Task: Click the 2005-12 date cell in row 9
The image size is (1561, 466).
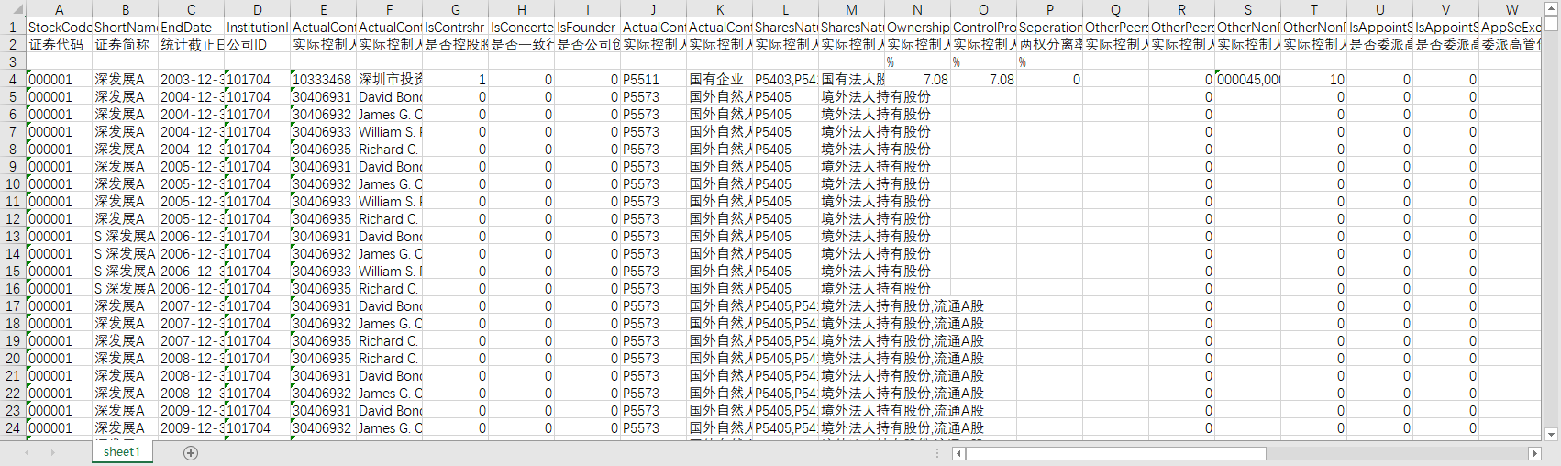Action: pyautogui.click(x=192, y=167)
